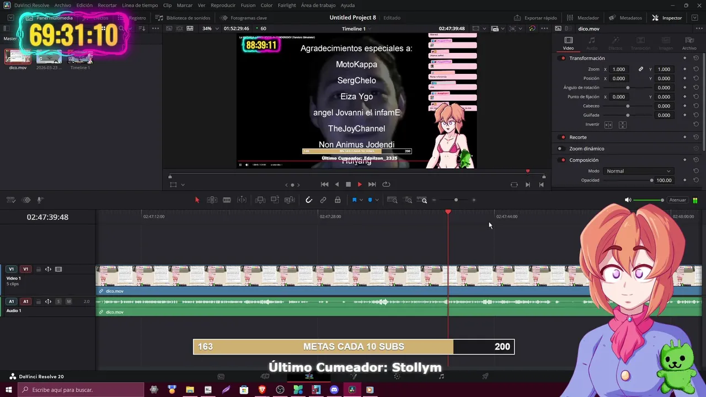
Task: Toggle timeline snapping magnet icon
Action: coord(309,200)
